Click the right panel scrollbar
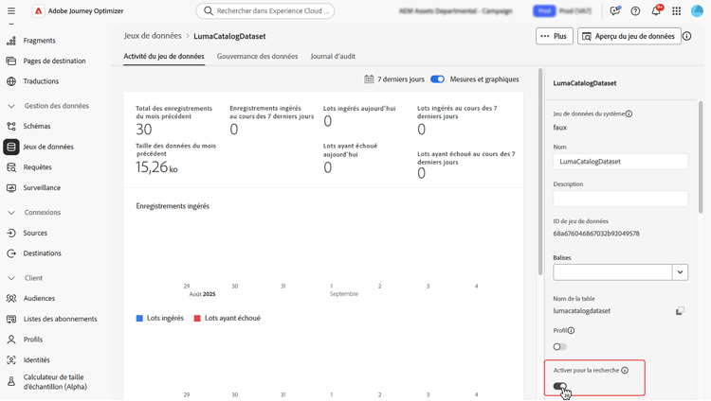 (701, 157)
